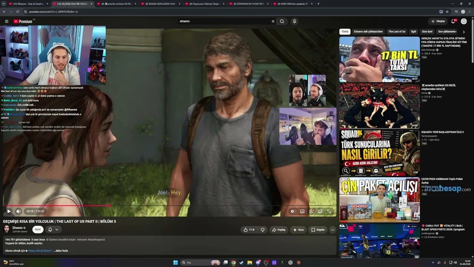Screen dimensions: 474x267
Task: Open the 17 BIN TL taxi video thumbnail
Action: pos(380,59)
